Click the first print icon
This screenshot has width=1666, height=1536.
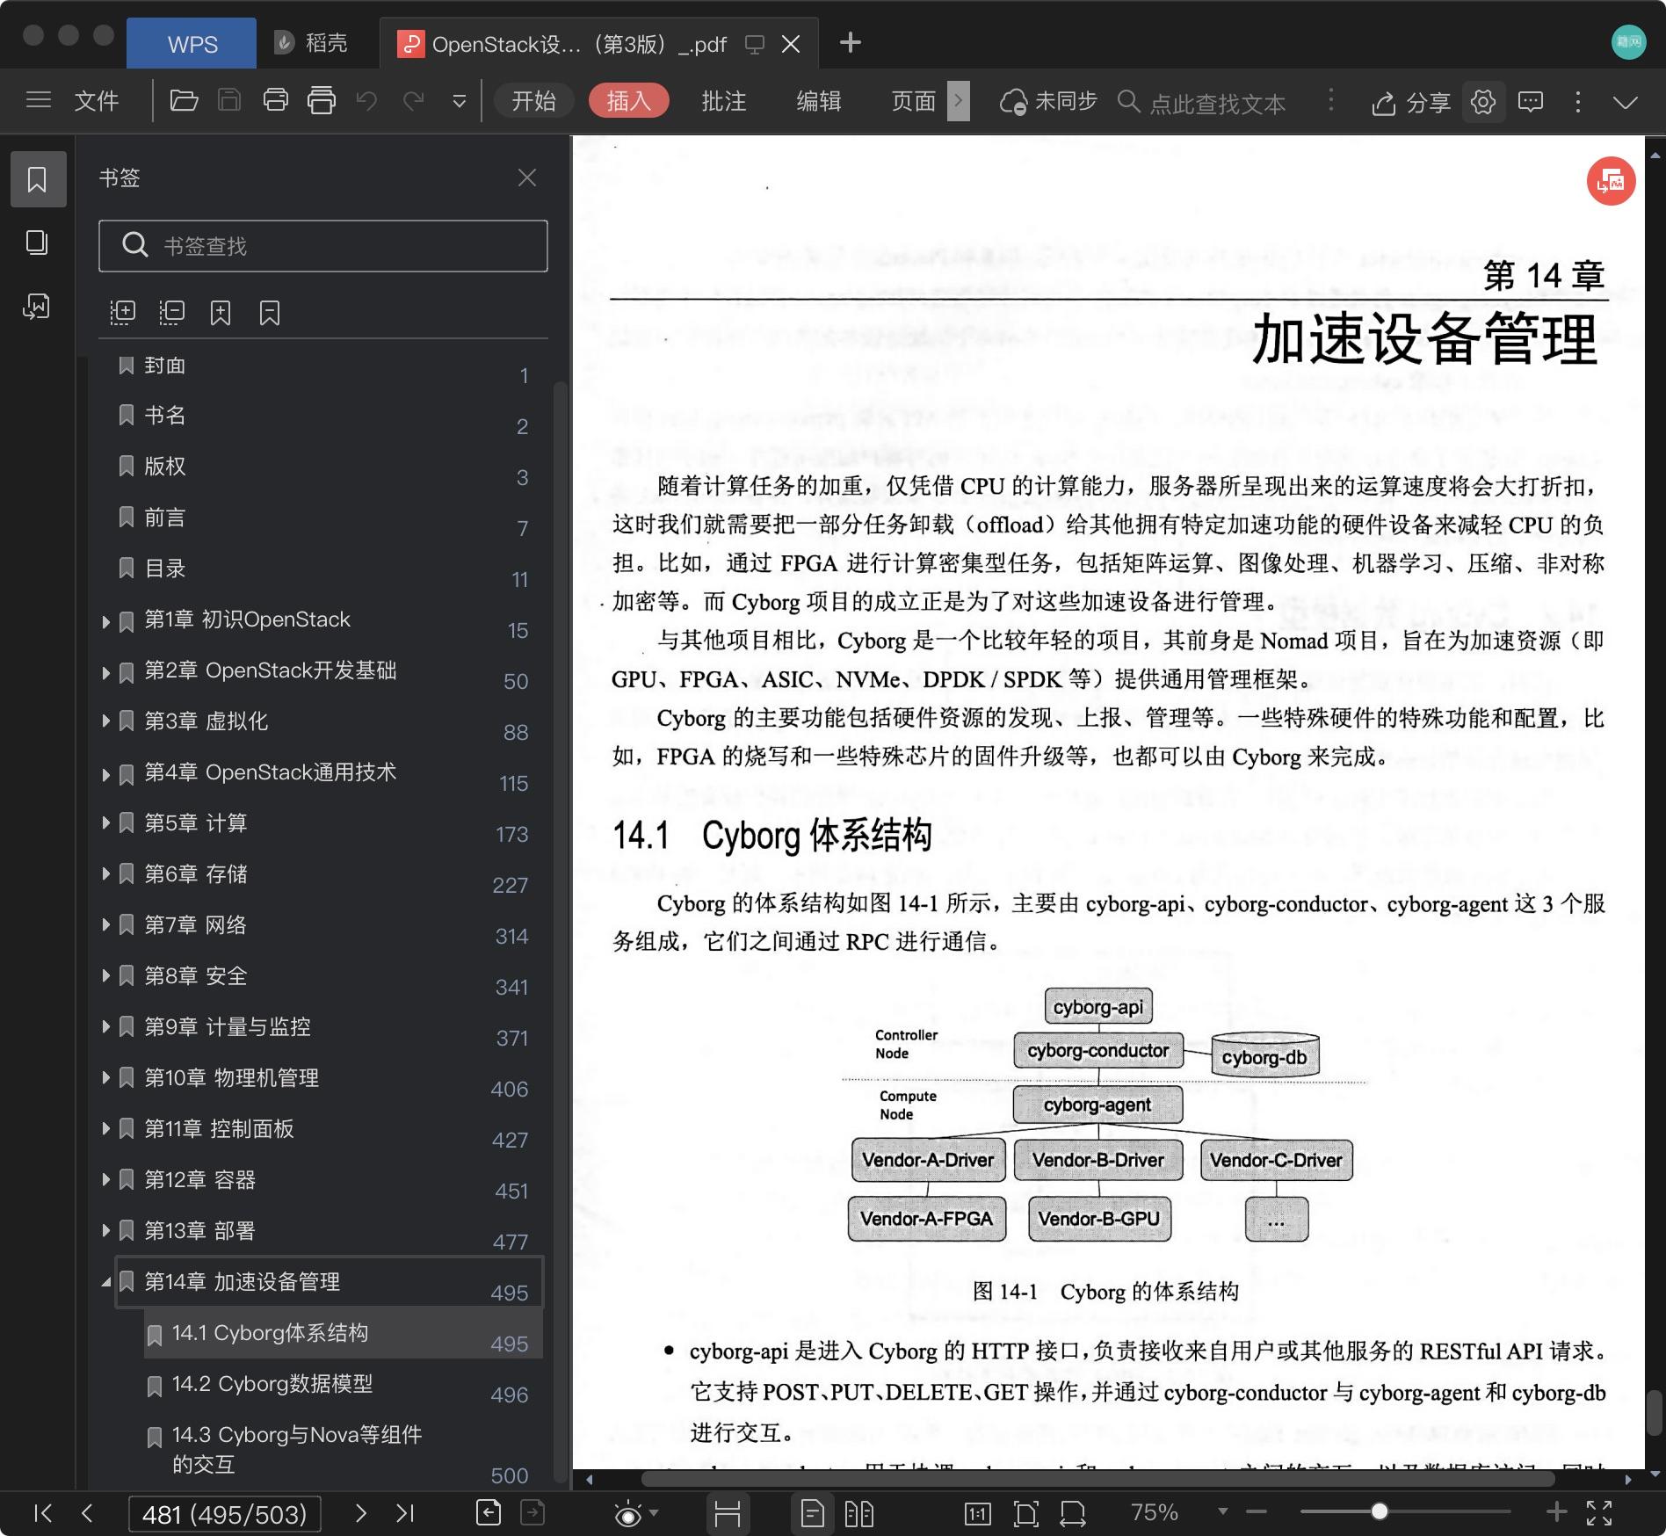click(276, 100)
